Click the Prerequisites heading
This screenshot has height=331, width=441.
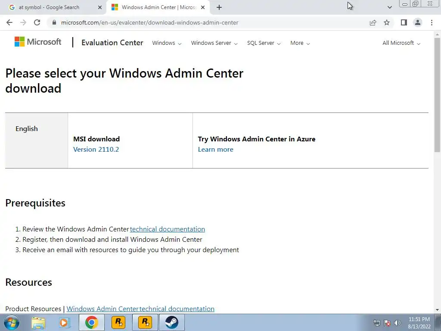click(x=35, y=203)
